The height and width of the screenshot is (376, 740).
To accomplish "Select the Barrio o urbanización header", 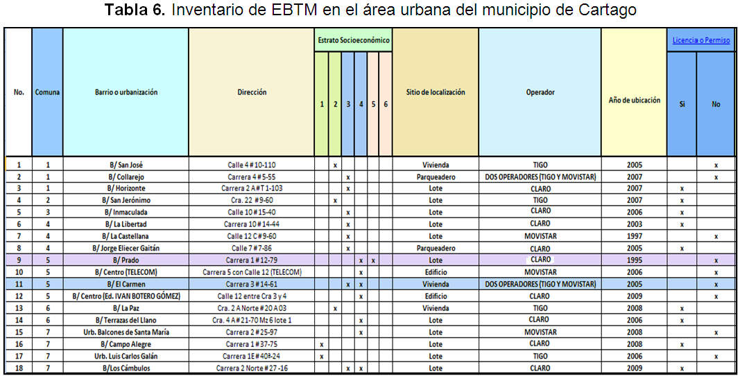I will pyautogui.click(x=126, y=92).
